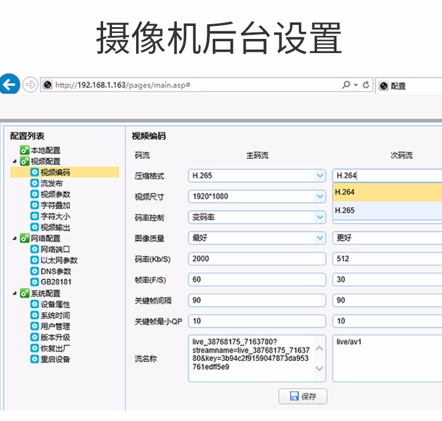This screenshot has width=442, height=421.
Task: Collapse the 视频配置 tree node
Action: point(14,161)
